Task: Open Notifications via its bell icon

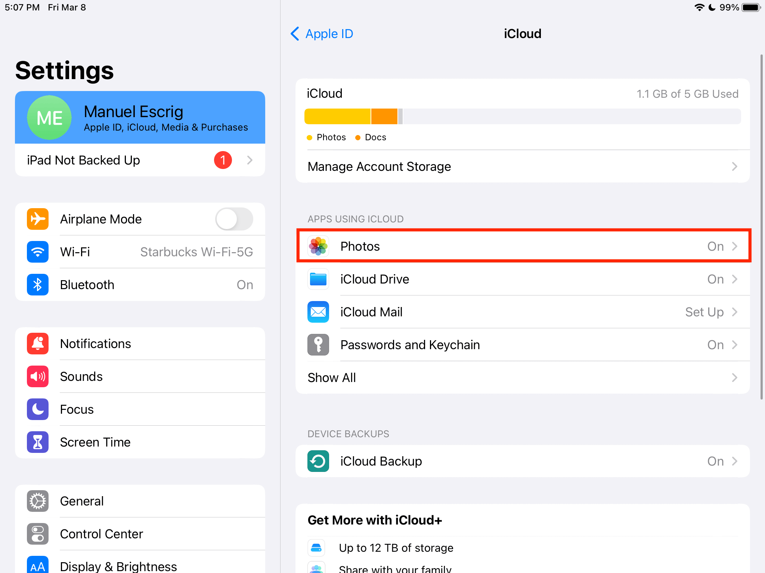Action: click(37, 344)
